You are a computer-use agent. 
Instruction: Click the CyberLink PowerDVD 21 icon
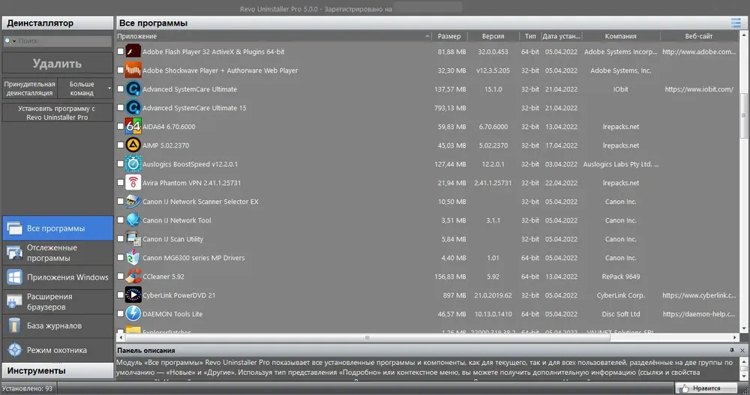[x=133, y=295]
